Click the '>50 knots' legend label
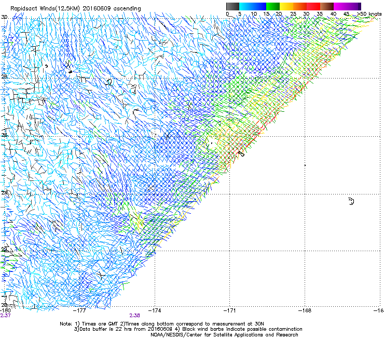Screen dimensions: 384x338 tap(369, 14)
